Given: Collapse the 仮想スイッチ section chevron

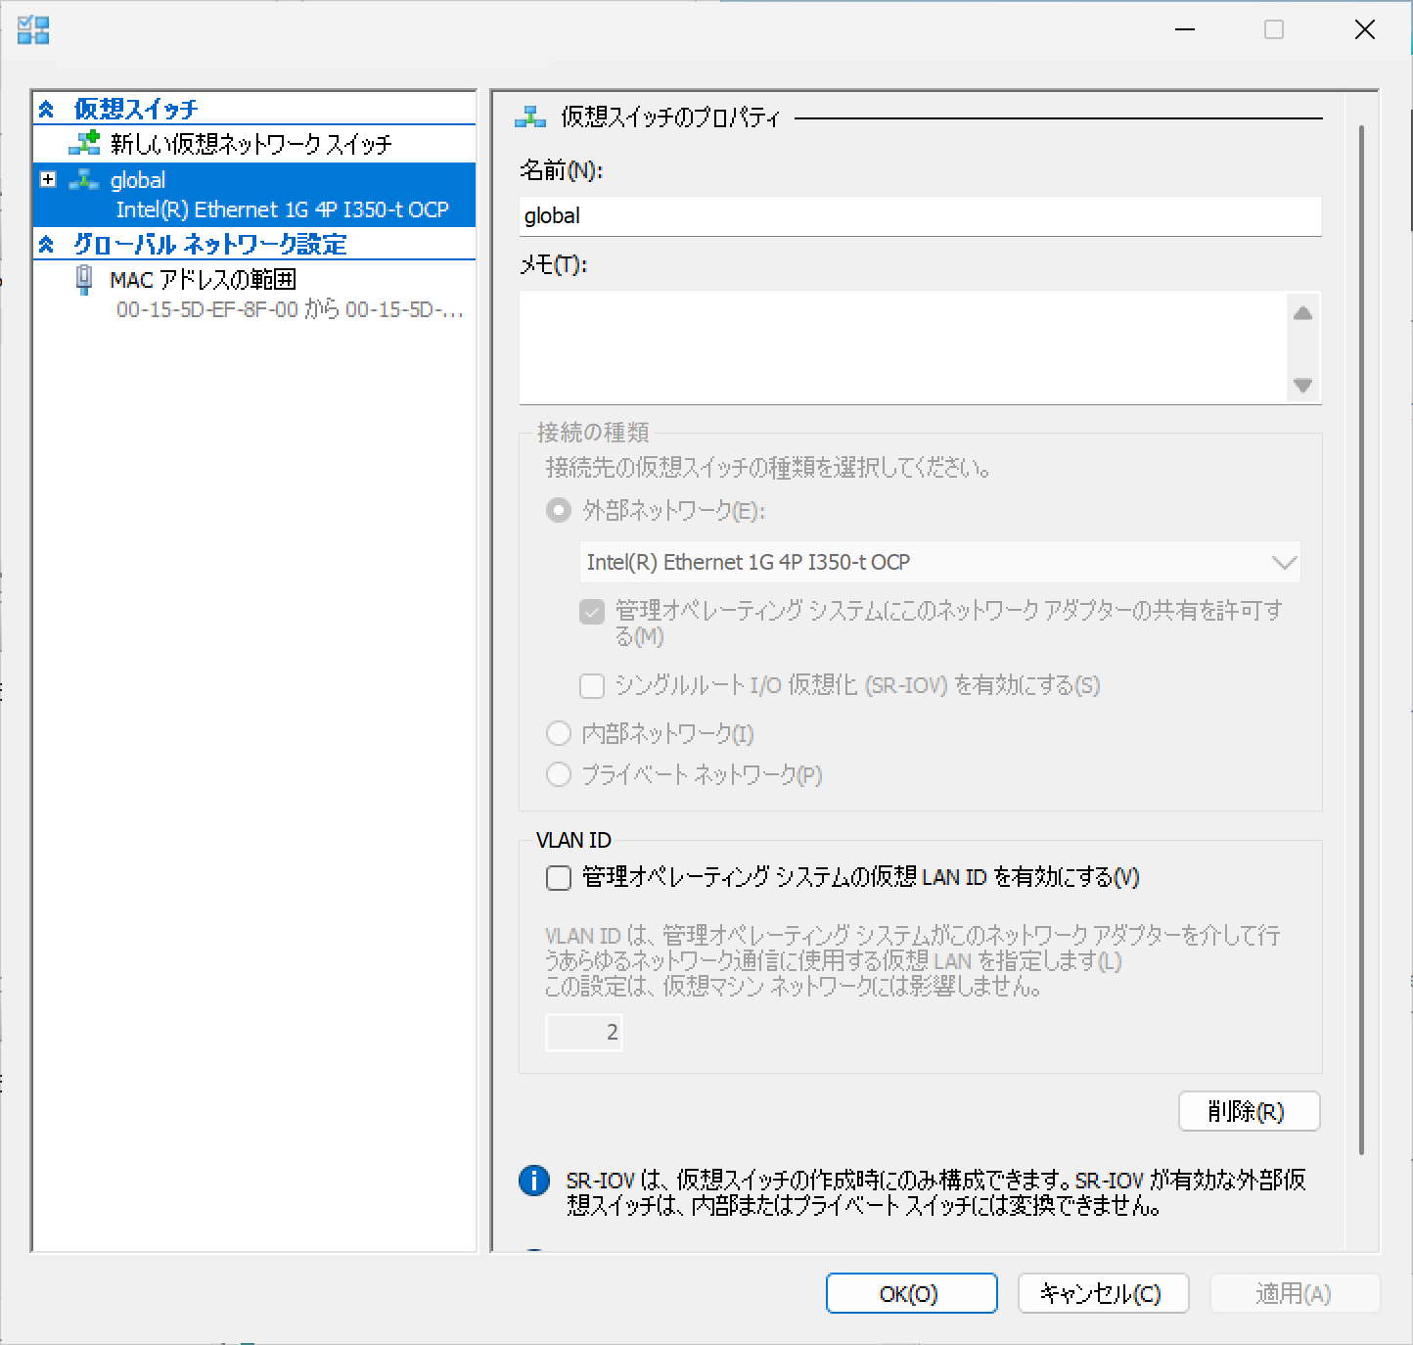Looking at the screenshot, I should tap(46, 109).
